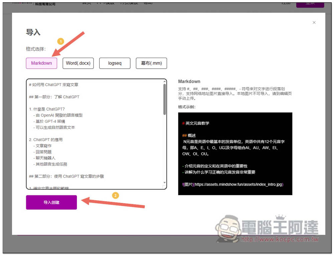The width and height of the screenshot is (334, 256).
Task: Click the line '- 文章寫作'
Action: (x=42, y=146)
